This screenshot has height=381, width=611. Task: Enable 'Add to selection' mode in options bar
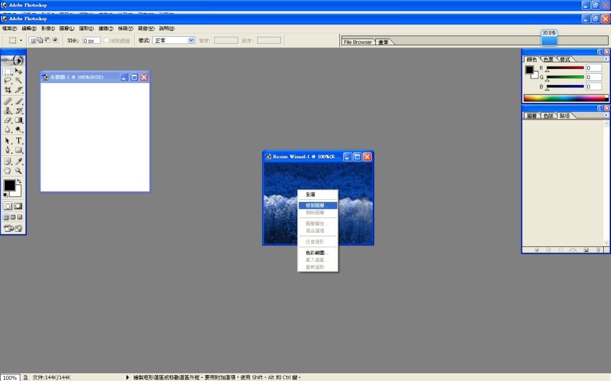pyautogui.click(x=41, y=40)
